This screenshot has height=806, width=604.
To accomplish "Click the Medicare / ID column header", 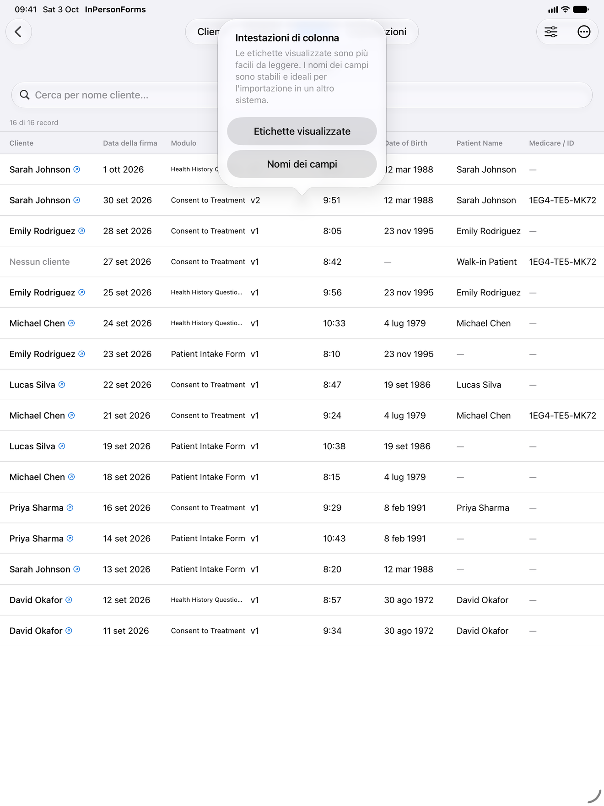I will coord(551,143).
